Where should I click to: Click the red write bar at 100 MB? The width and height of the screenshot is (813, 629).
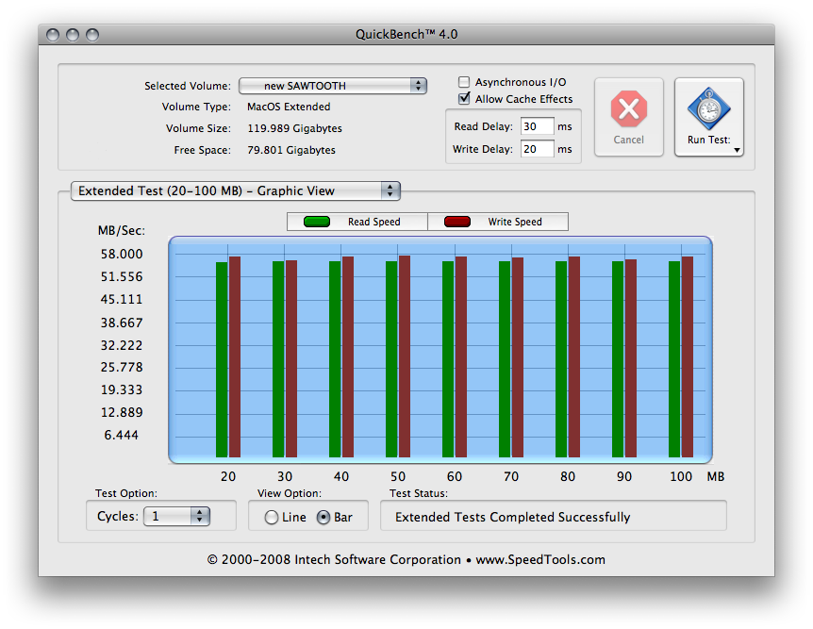coord(688,356)
